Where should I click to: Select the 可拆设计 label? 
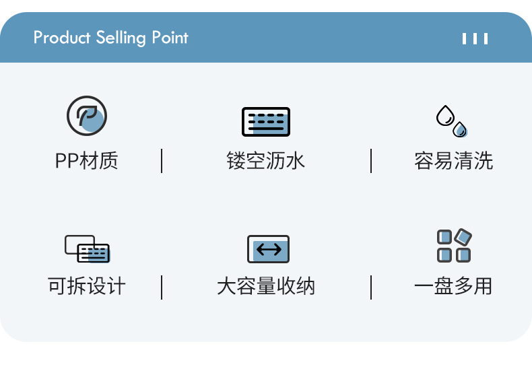click(x=87, y=286)
